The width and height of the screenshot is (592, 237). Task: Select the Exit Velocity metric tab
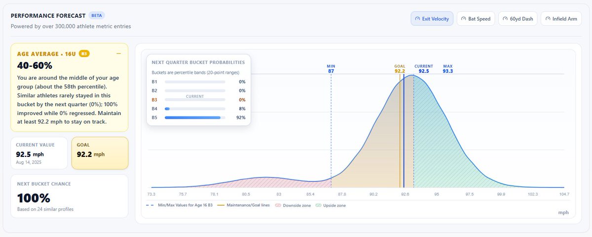pos(432,19)
